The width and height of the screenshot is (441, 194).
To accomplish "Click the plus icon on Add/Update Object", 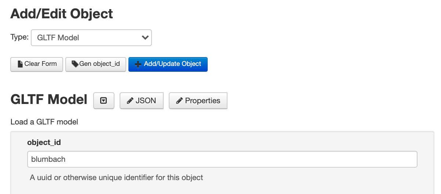I will click(x=138, y=64).
